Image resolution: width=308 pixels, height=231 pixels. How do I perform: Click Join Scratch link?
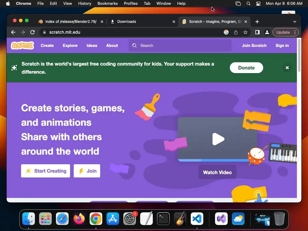click(x=254, y=45)
